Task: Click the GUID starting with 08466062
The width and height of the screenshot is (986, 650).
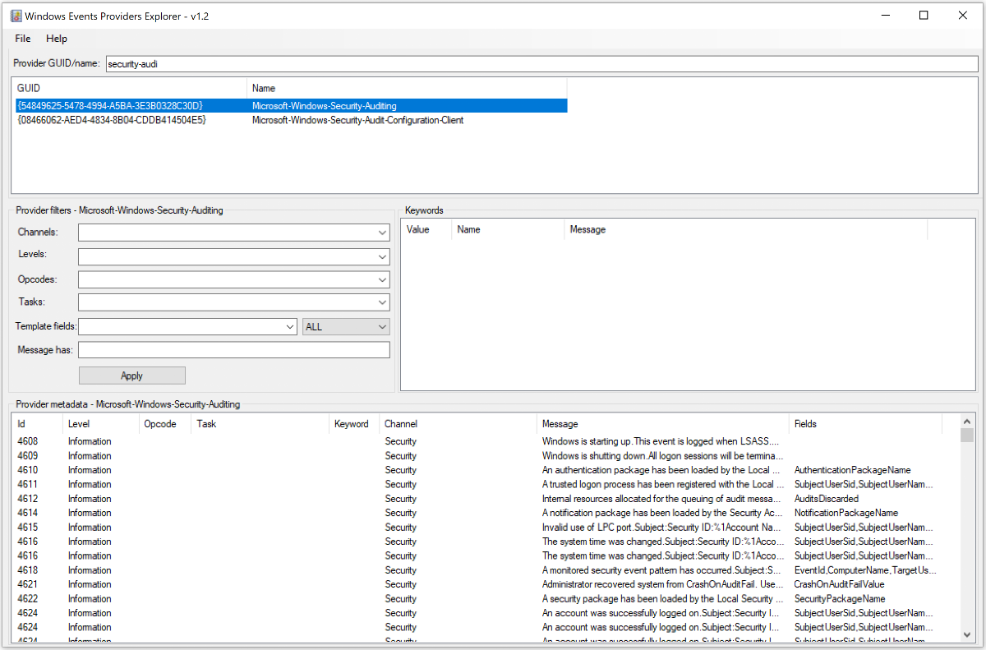Action: tap(112, 120)
